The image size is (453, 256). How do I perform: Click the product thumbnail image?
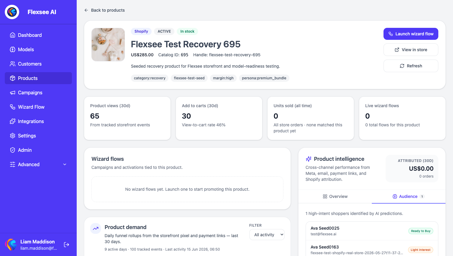[108, 45]
